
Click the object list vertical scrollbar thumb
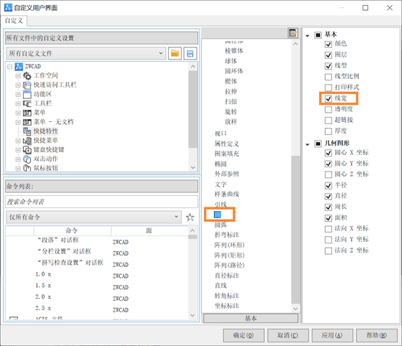click(x=295, y=230)
